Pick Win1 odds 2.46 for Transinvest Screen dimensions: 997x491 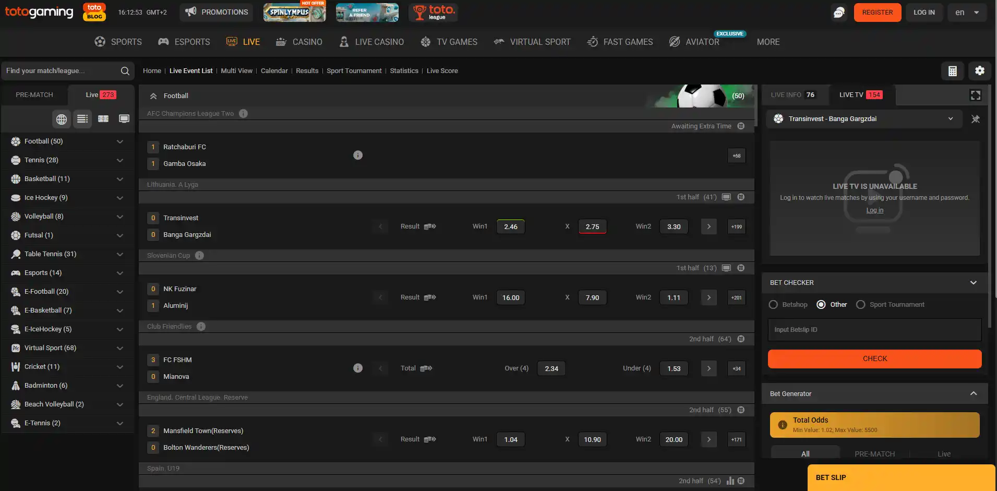coord(511,226)
